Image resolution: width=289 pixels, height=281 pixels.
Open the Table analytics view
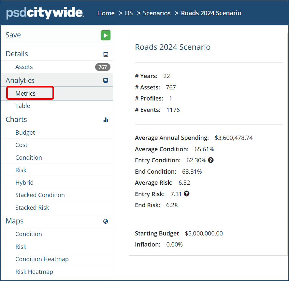point(23,106)
